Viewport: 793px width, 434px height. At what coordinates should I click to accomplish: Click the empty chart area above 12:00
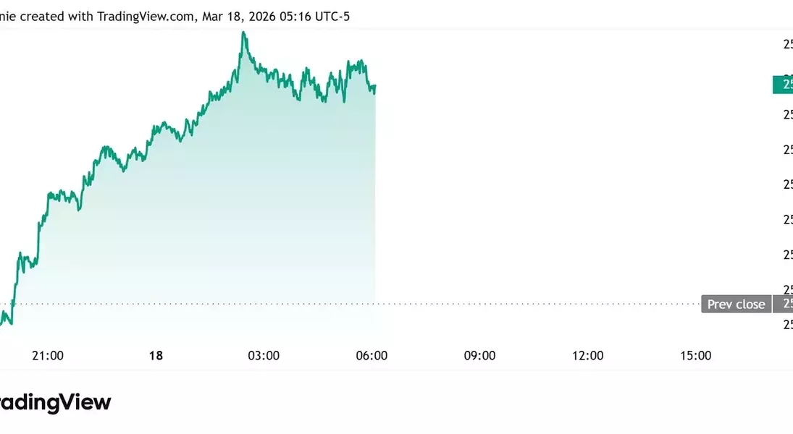(587, 181)
